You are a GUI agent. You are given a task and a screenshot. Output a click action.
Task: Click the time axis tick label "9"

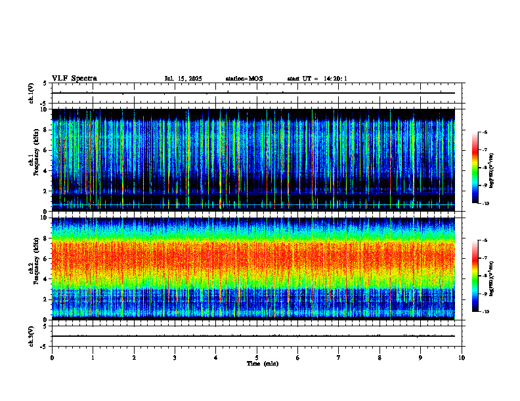(x=420, y=358)
